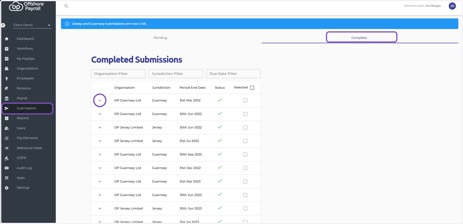Tick checkbox for Guernsey 30th Jun 2022 row
The width and height of the screenshot is (463, 224).
(245, 114)
